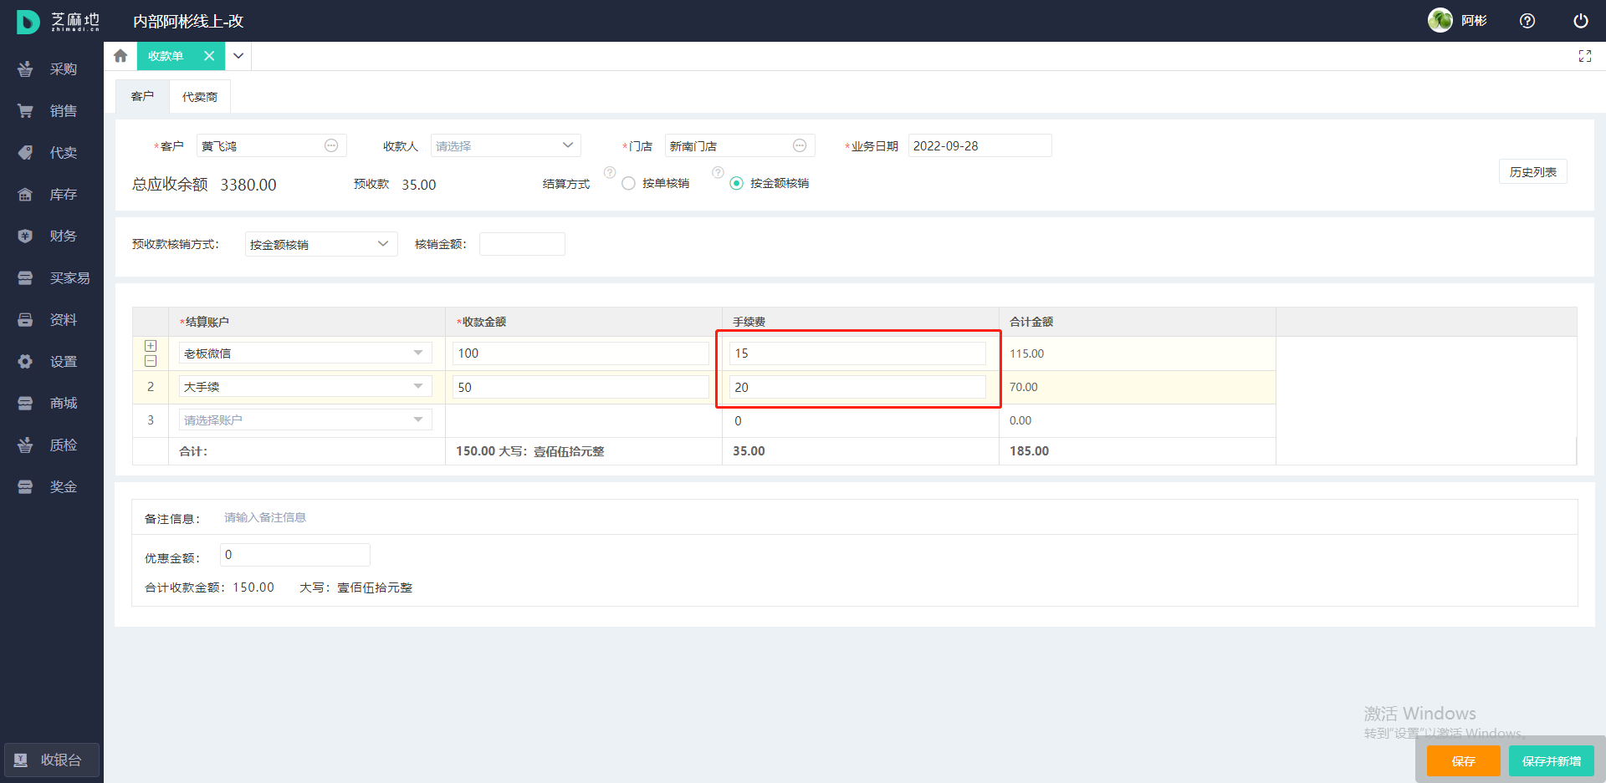Open the 老板微信 account dropdown
Screen dimensions: 1606x783
[305, 353]
